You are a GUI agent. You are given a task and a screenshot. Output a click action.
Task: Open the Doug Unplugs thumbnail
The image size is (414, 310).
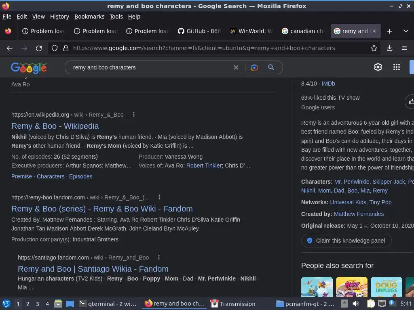click(x=386, y=287)
